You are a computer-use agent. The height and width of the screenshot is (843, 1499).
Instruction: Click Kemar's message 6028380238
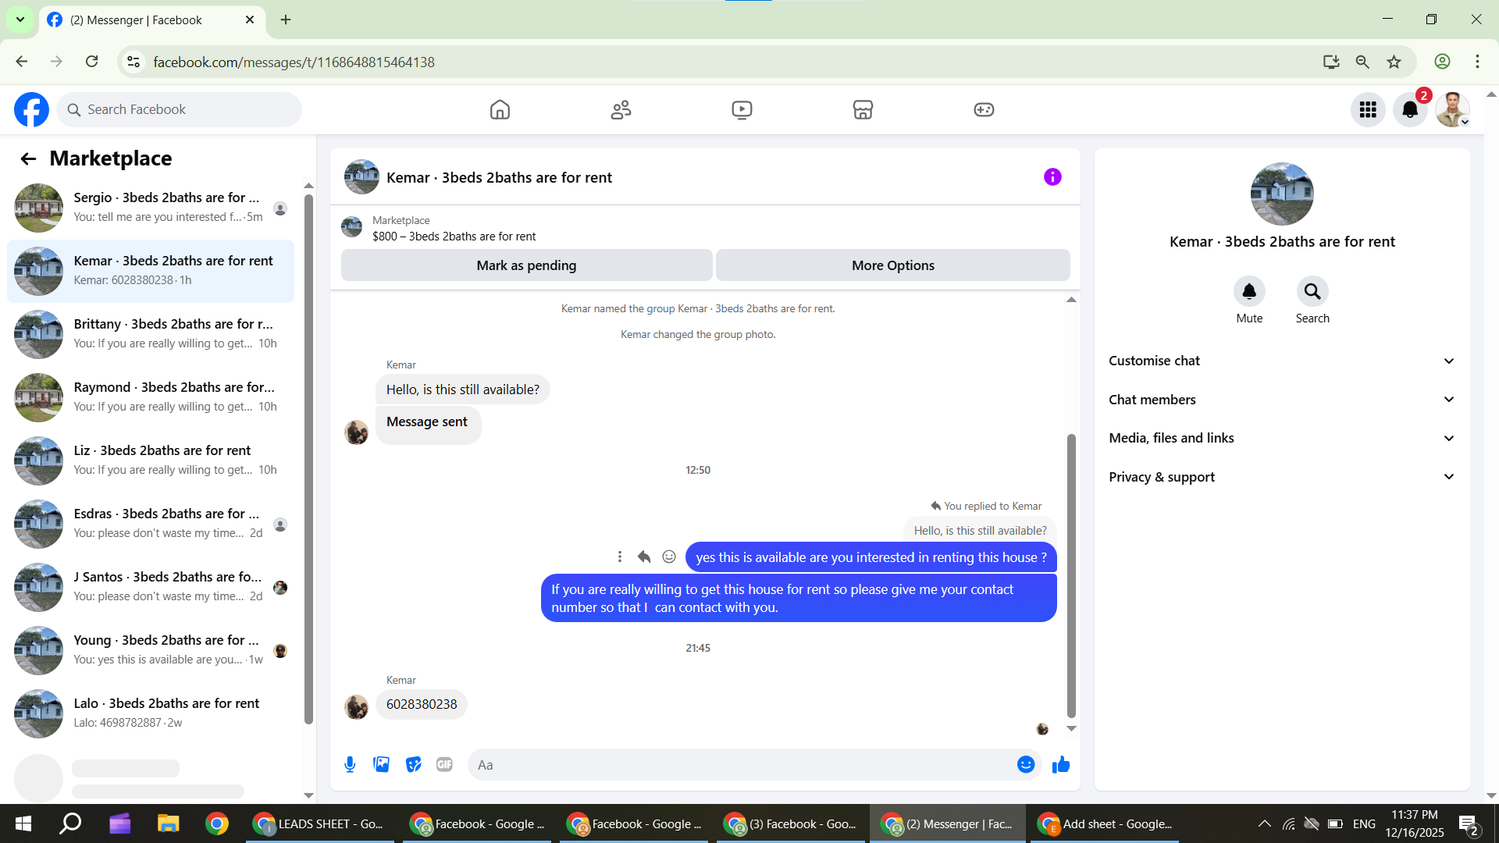point(422,704)
